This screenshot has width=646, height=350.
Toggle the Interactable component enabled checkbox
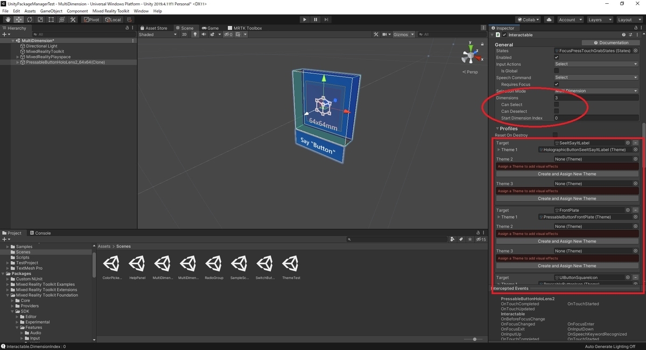tap(504, 34)
